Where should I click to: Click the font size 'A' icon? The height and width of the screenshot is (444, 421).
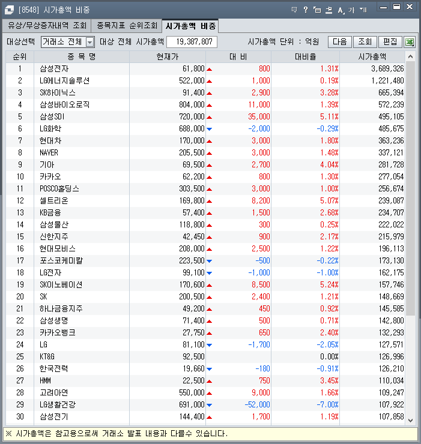tap(341, 10)
